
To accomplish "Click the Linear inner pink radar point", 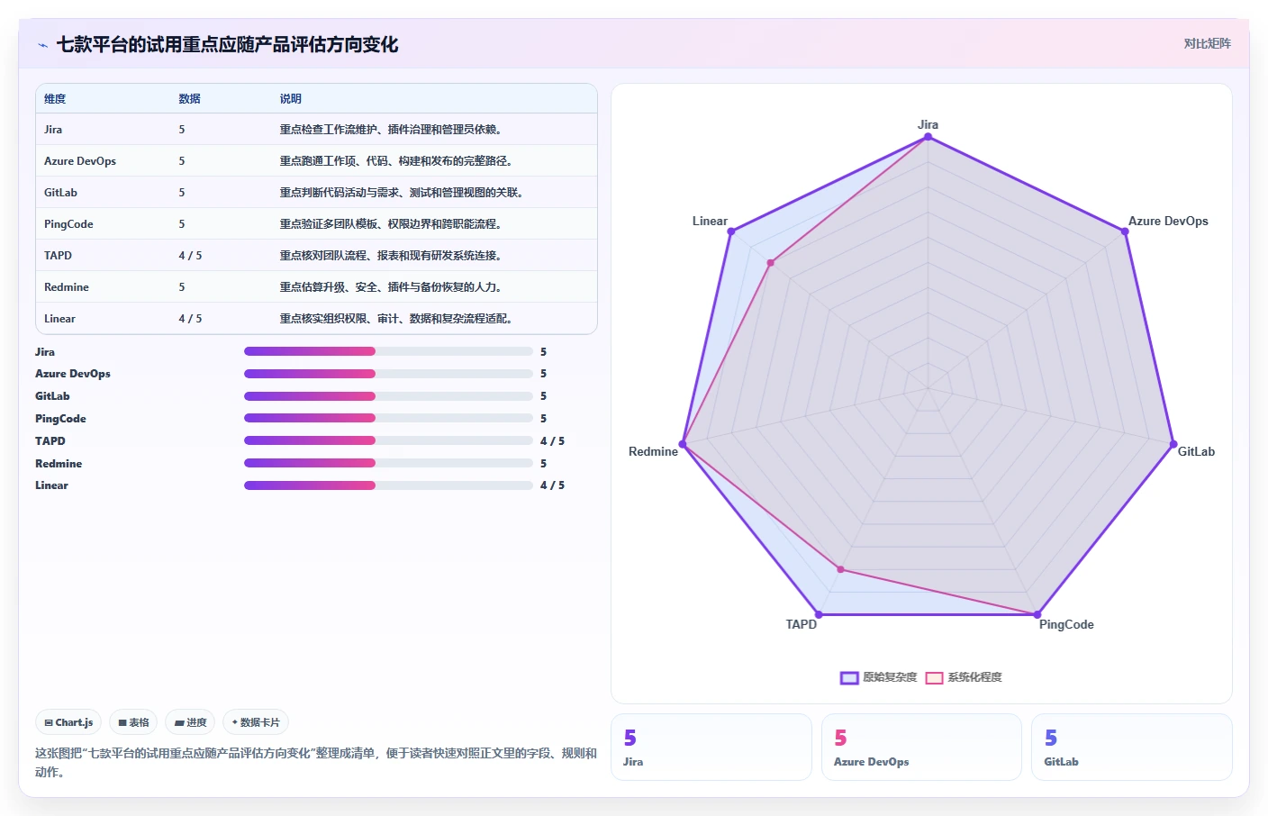I will click(770, 263).
